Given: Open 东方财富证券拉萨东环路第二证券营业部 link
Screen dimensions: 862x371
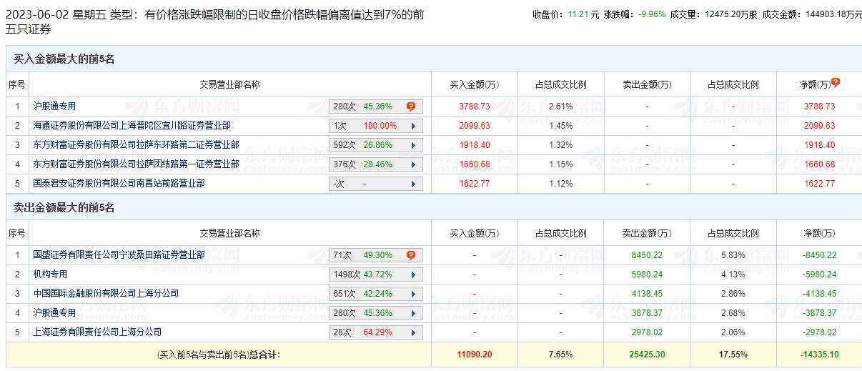Looking at the screenshot, I should click(x=136, y=145).
